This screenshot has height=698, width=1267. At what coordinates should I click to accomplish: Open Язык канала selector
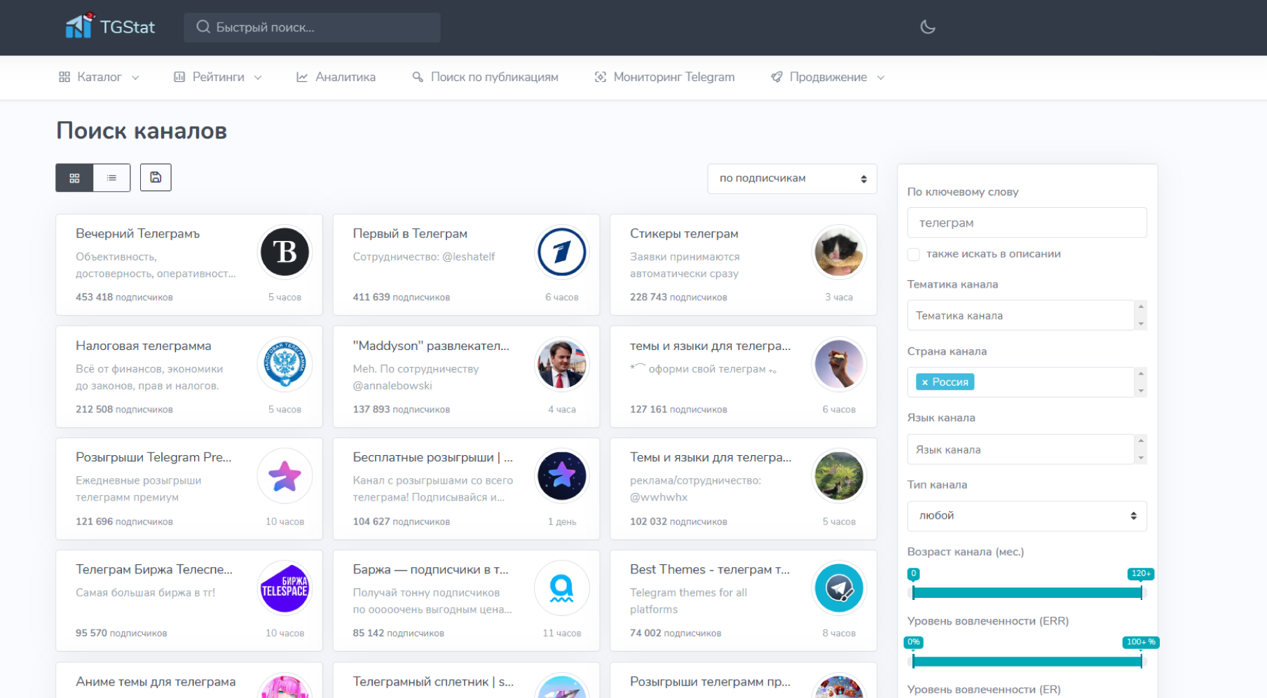pyautogui.click(x=1021, y=449)
